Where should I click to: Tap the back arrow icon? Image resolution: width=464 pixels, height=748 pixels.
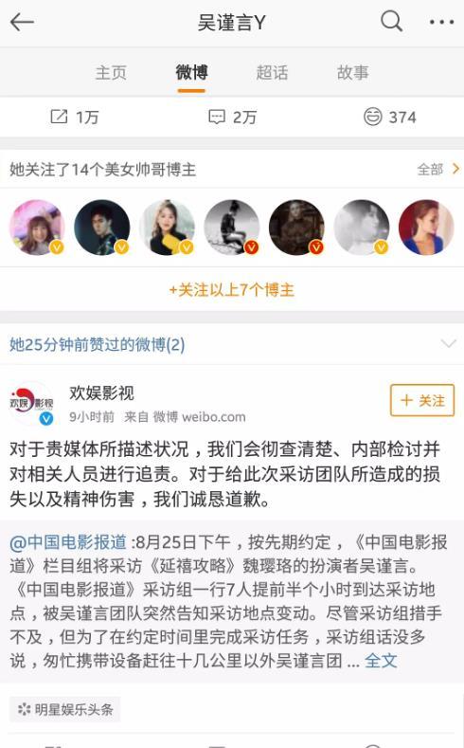pyautogui.click(x=22, y=22)
